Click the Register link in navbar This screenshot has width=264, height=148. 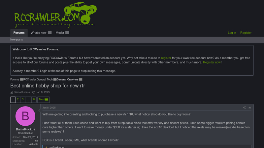point(246,33)
